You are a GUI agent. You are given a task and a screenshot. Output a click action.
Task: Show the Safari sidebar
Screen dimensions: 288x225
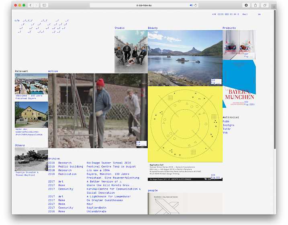[x=44, y=5]
